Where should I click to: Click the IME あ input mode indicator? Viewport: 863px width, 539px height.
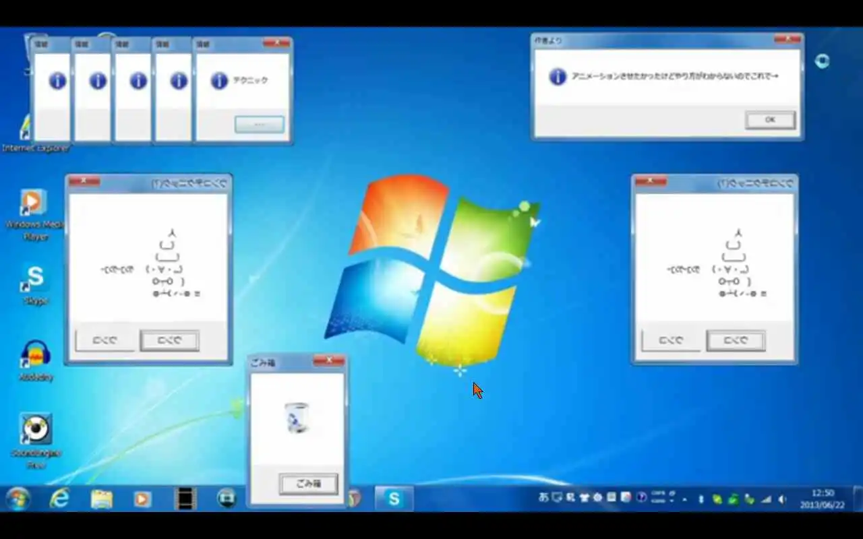(543, 498)
